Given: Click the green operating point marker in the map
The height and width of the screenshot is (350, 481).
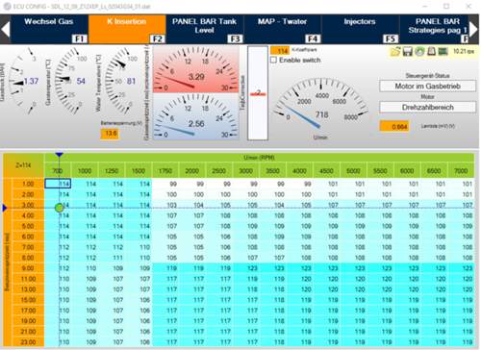Looking at the screenshot, I should click(60, 208).
